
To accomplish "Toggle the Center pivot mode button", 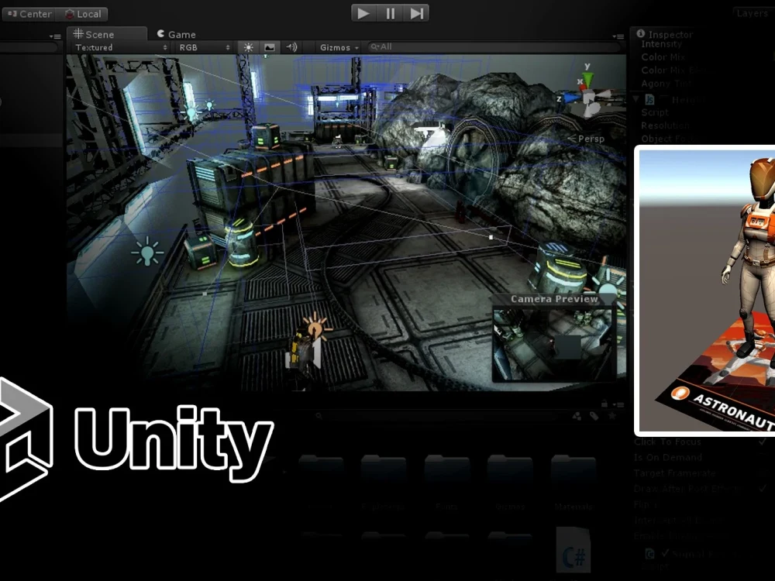I will 29,14.
